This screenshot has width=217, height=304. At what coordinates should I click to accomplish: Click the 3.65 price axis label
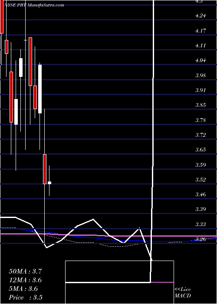coord(201,150)
